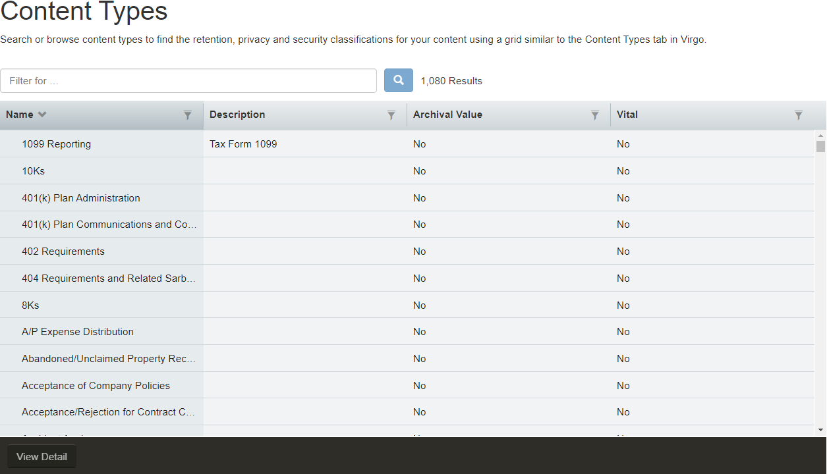Select the '401(k) Plan Administration' row
This screenshot has height=474, width=827.
tap(80, 197)
